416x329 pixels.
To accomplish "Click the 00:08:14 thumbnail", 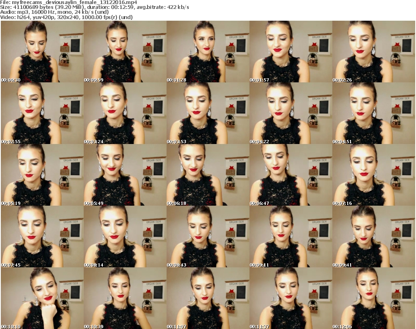I will (x=125, y=237).
